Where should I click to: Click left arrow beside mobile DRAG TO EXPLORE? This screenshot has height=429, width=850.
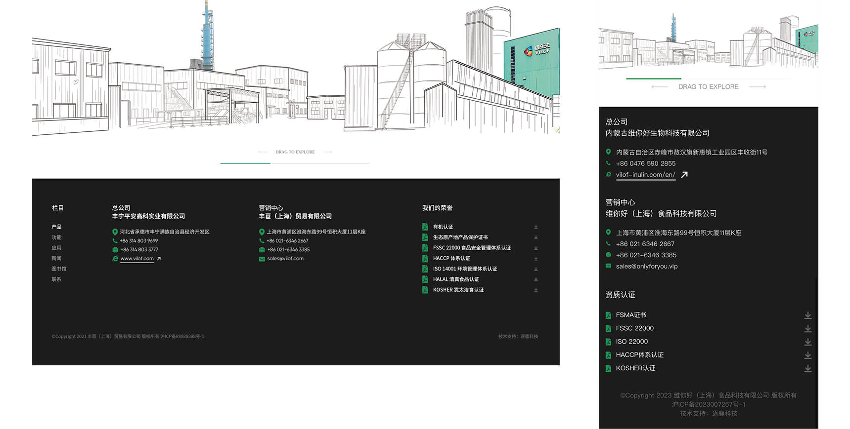660,87
